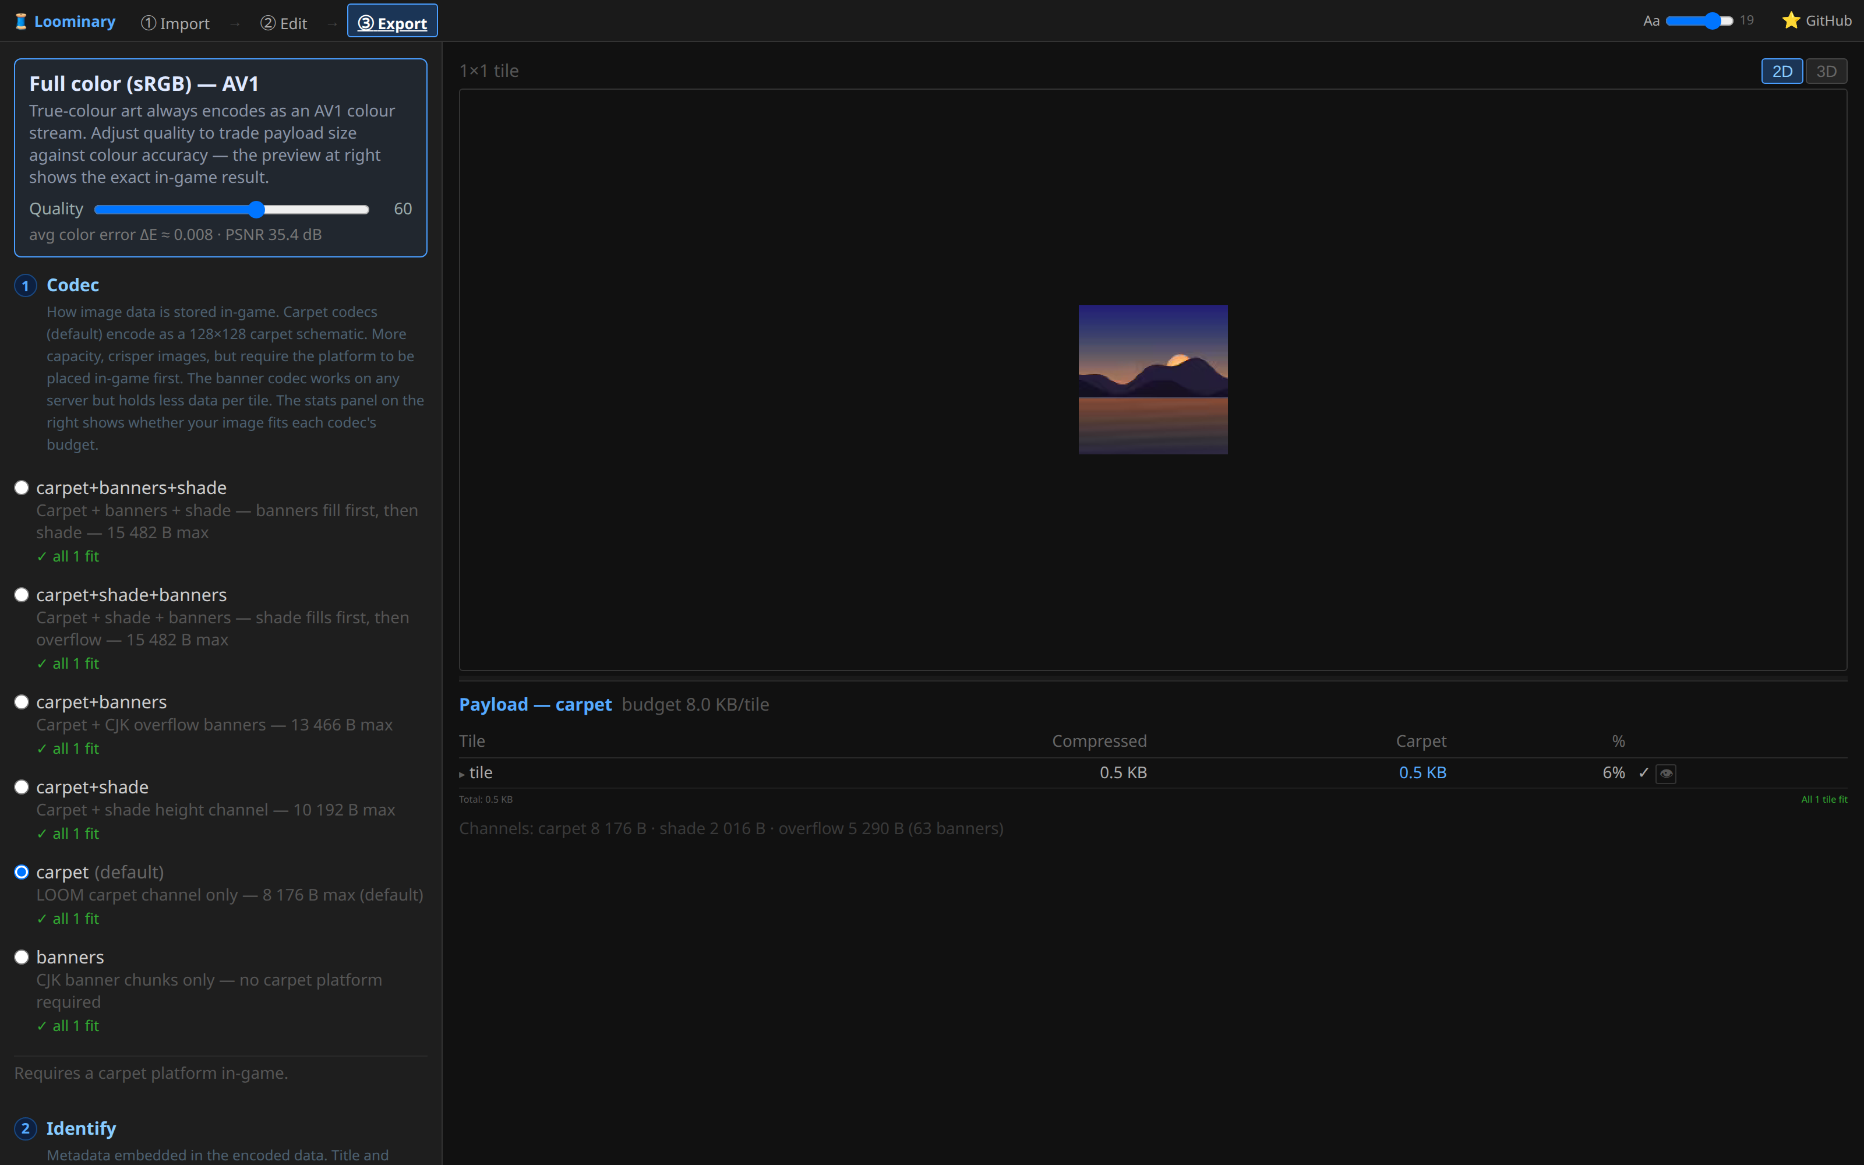Click the Quality value 60
Image resolution: width=1864 pixels, height=1165 pixels.
403,209
